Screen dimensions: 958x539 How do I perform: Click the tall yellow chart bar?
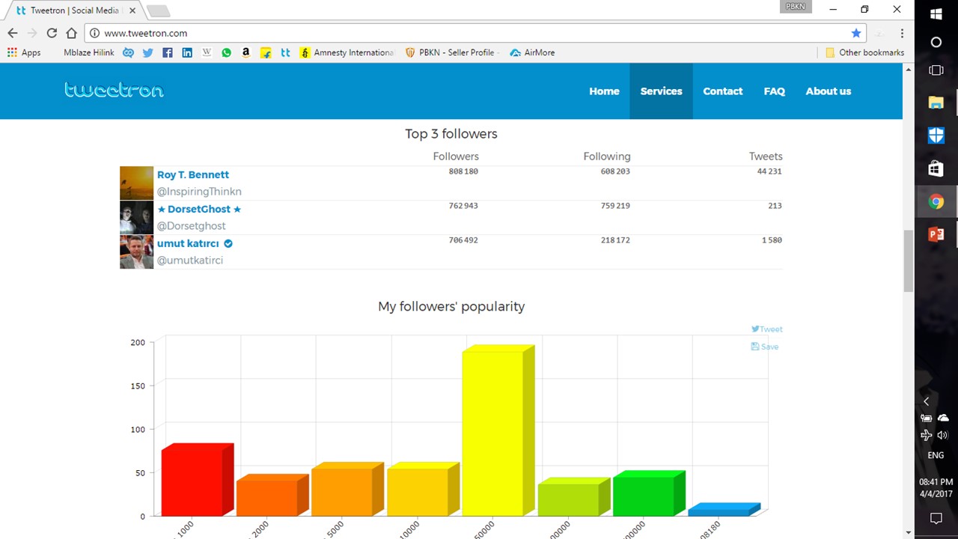(x=492, y=433)
